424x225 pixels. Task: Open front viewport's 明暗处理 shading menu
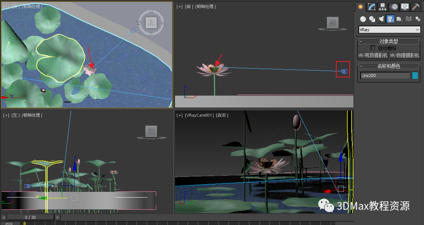tap(206, 6)
